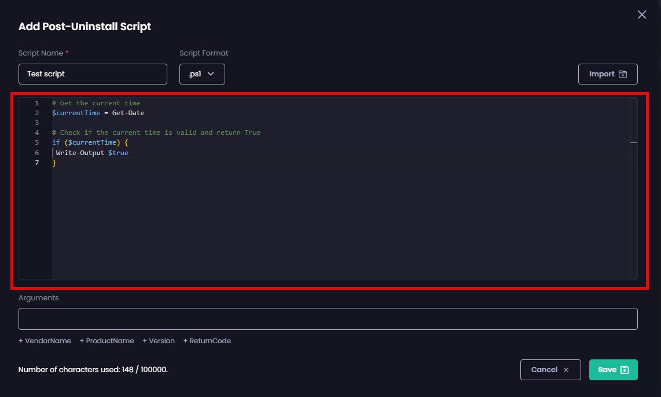Viewport: 661px width, 397px height.
Task: Insert the VendorName argument
Action: (45, 341)
